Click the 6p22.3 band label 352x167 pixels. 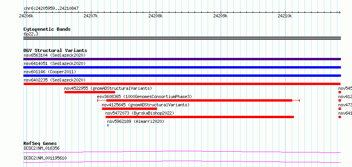[30, 34]
